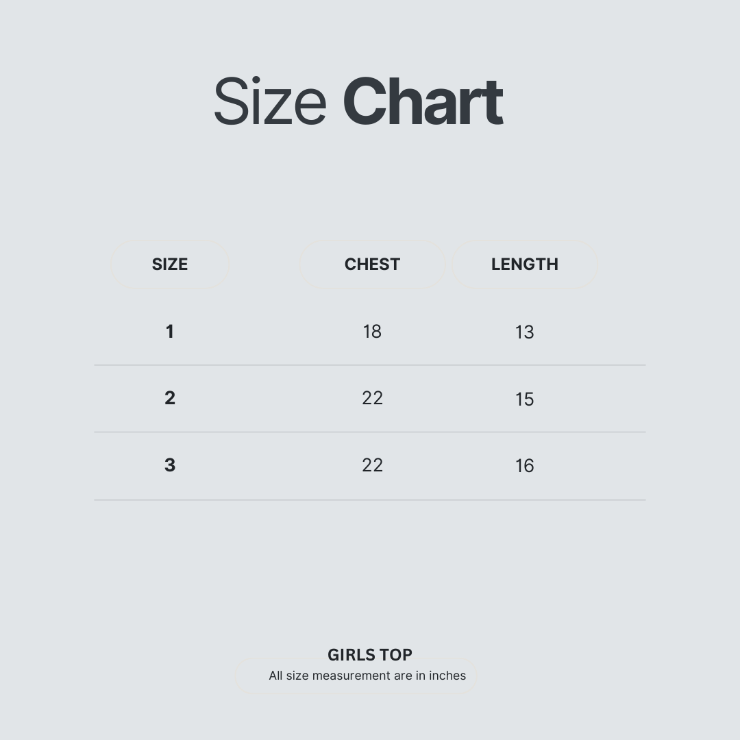The image size is (740, 740).
Task: Click the GIRLS TOP label
Action: pyautogui.click(x=370, y=654)
